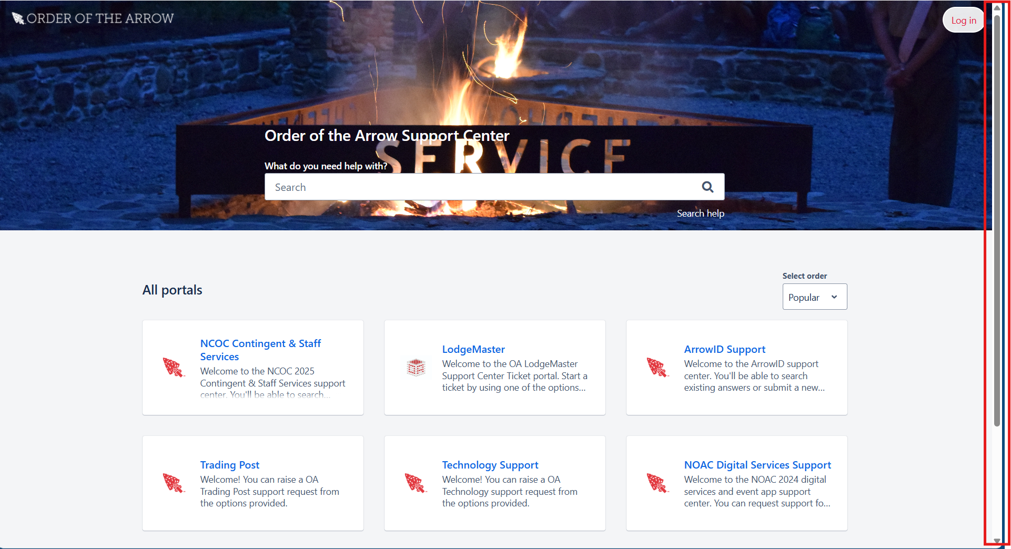Click the ArrowID Support arrowhead icon
Viewport: 1011px width, 549px height.
pyautogui.click(x=657, y=367)
